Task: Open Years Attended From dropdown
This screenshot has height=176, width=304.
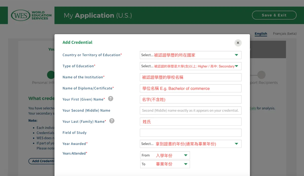Action: pyautogui.click(x=165, y=155)
